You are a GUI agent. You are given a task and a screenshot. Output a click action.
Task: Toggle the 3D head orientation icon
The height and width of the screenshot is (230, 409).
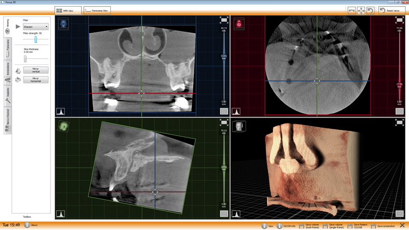click(x=239, y=126)
